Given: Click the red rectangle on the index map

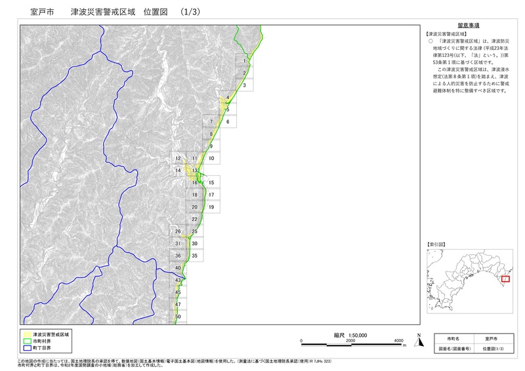Looking at the screenshot, I should pyautogui.click(x=505, y=279).
